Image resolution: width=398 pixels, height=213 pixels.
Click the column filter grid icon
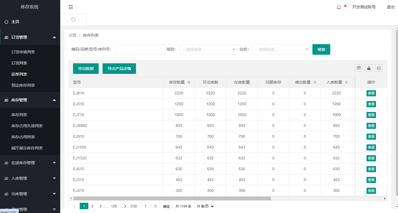pos(359,68)
